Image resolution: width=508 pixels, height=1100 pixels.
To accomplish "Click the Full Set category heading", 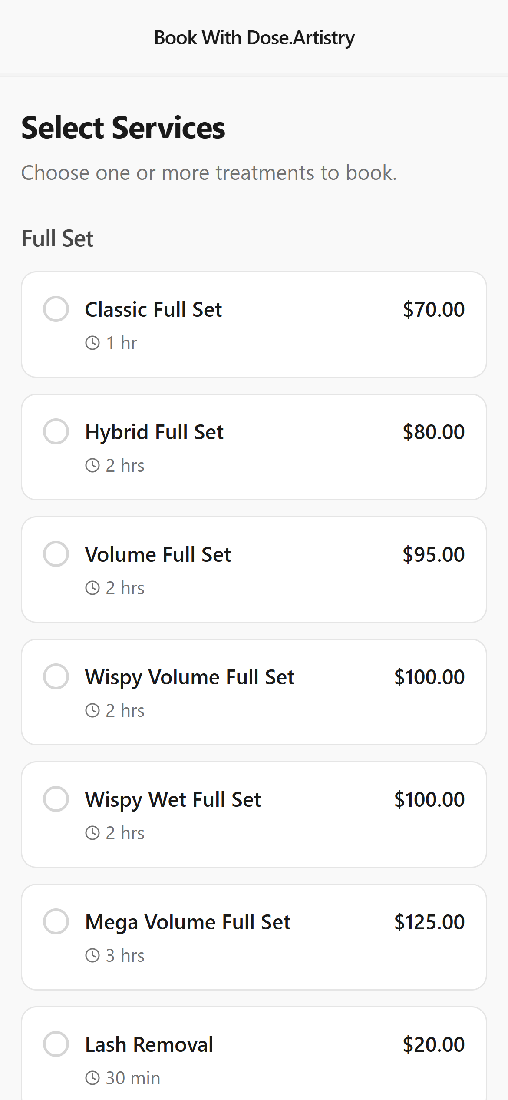I will pyautogui.click(x=57, y=239).
